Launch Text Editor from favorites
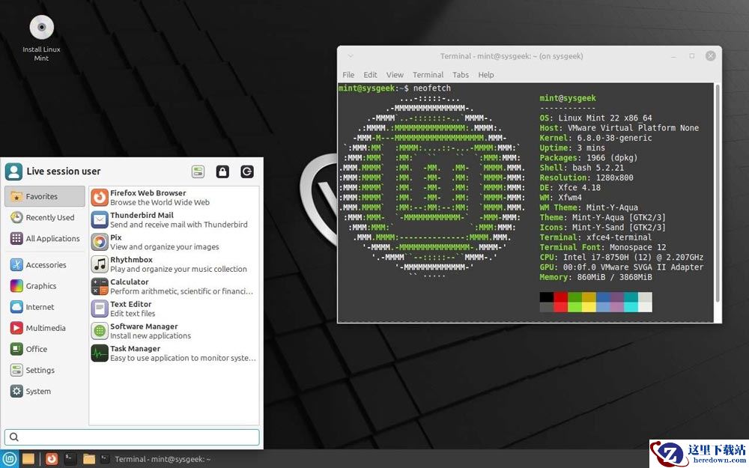Image resolution: width=749 pixels, height=468 pixels. pos(174,309)
